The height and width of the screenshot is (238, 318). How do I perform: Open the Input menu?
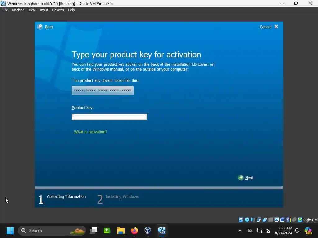click(44, 10)
